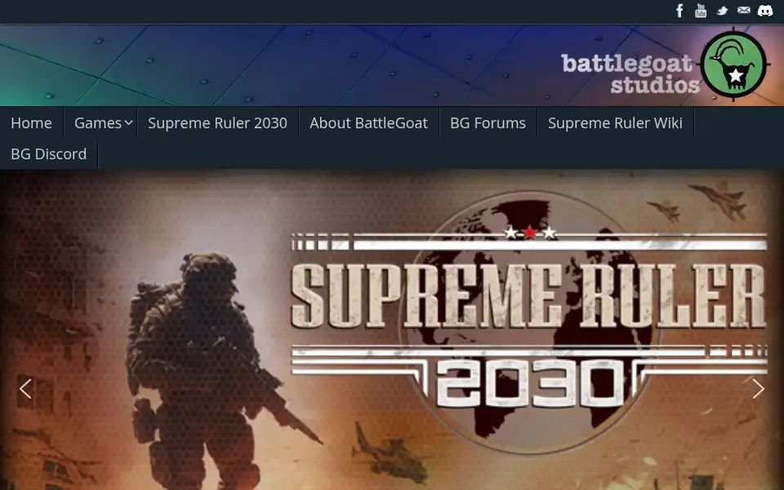Open the BG Discord menu link
This screenshot has height=490, width=784.
pyautogui.click(x=48, y=154)
